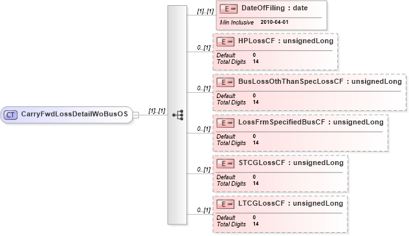This screenshot has width=409, height=236.
Task: Select the CarryFwdLossDetailWoBusOS label
Action: [x=74, y=114]
